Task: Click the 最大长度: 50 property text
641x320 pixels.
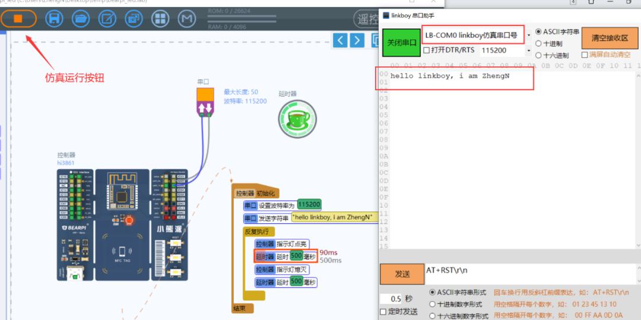Action: [241, 92]
